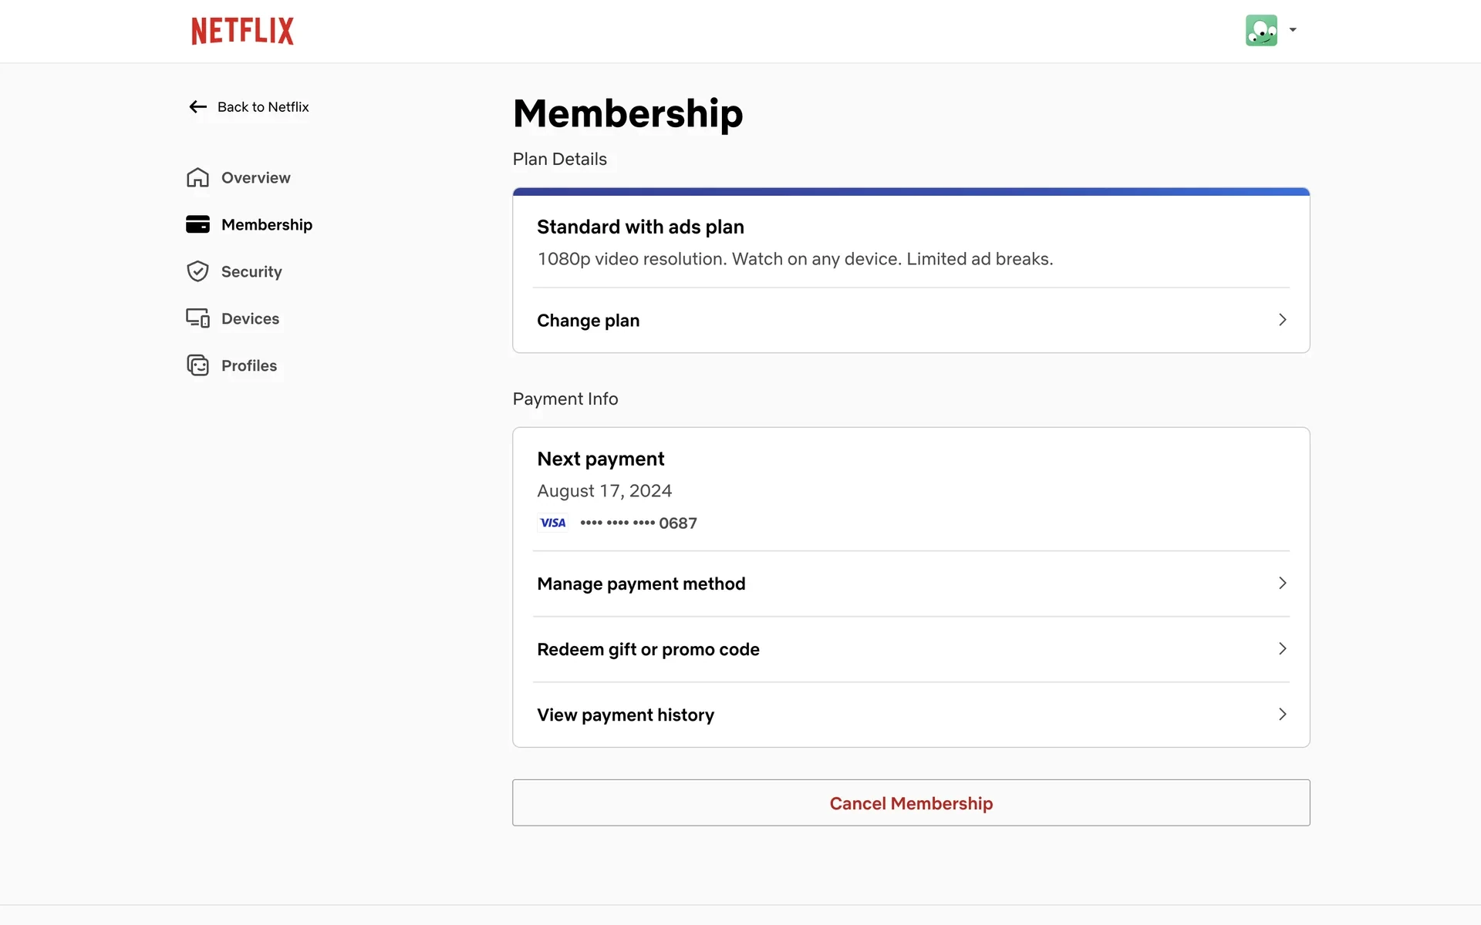Expand the profile dropdown caret
The image size is (1481, 925).
tap(1293, 31)
